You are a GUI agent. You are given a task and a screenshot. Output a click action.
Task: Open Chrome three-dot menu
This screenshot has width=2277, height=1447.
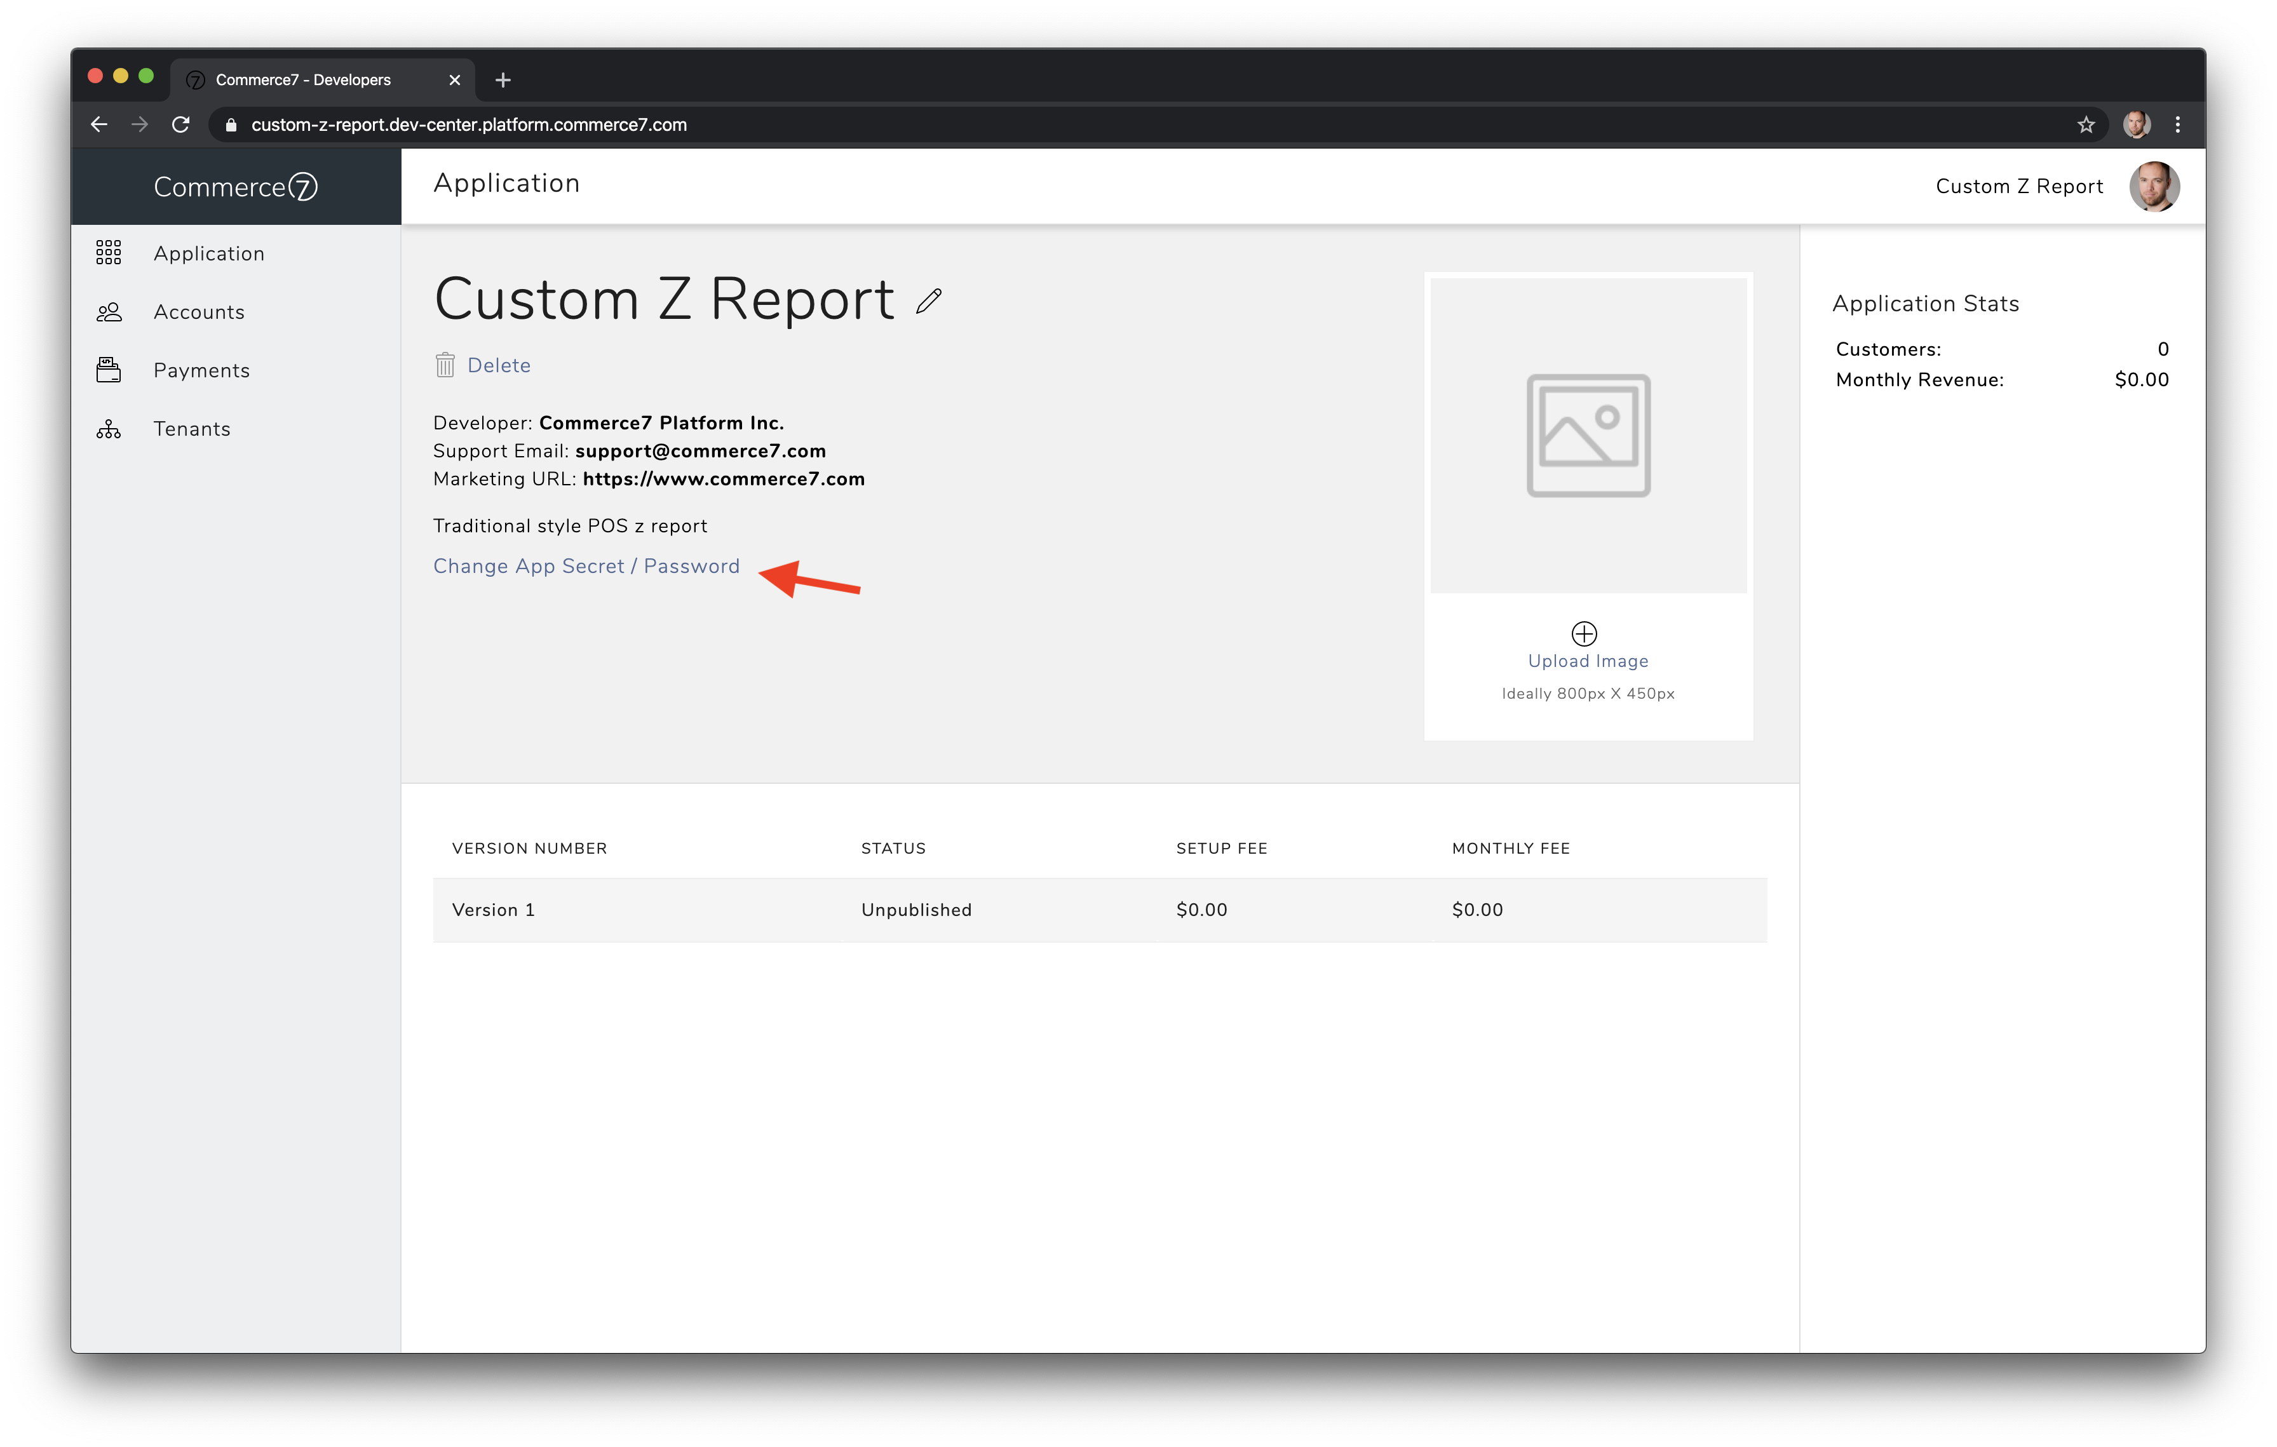click(2178, 125)
